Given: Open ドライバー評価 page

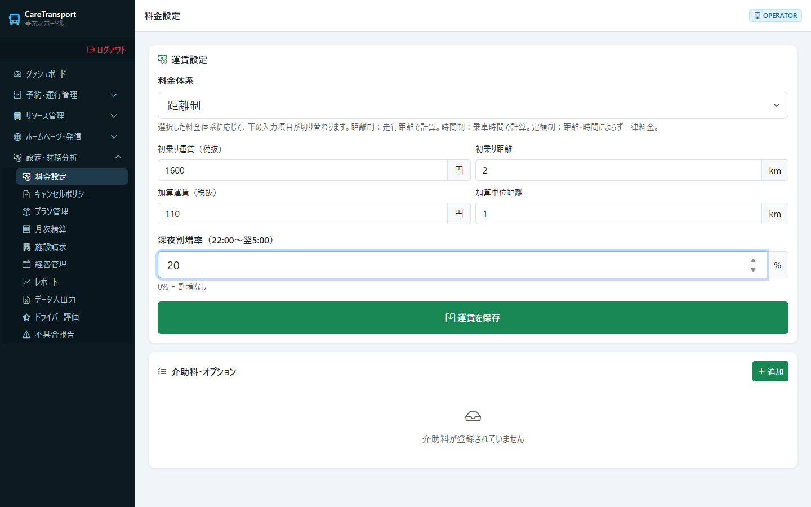Looking at the screenshot, I should click(x=72, y=317).
